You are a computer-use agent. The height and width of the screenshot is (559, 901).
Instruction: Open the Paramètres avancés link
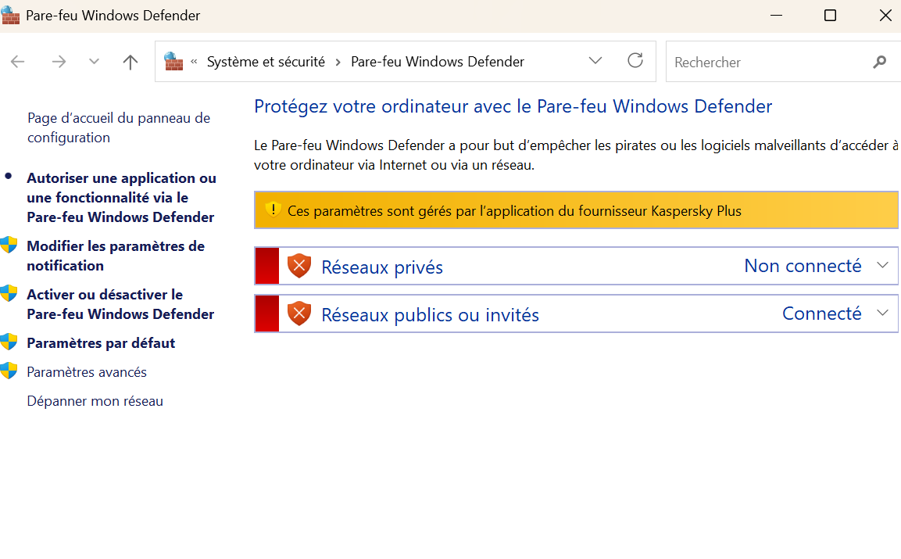coord(87,372)
